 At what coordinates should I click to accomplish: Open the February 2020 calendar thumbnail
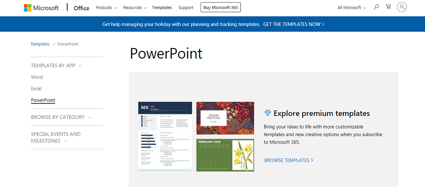225,155
